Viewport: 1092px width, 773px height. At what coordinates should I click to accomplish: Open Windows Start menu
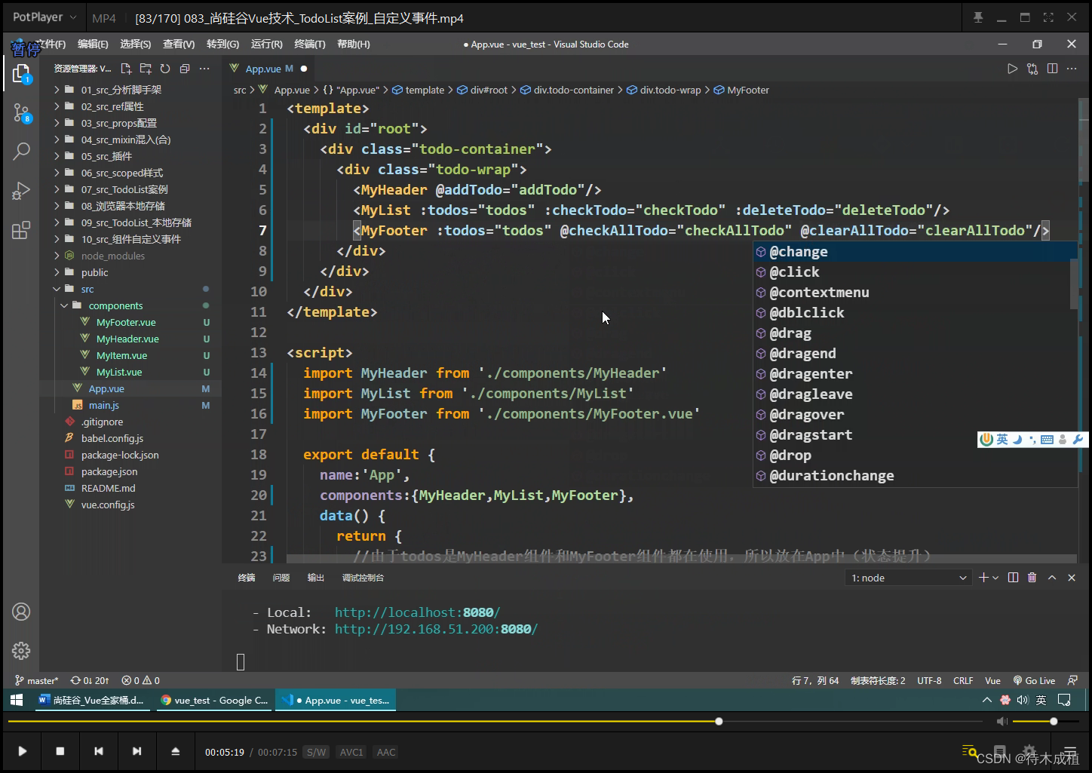point(17,701)
